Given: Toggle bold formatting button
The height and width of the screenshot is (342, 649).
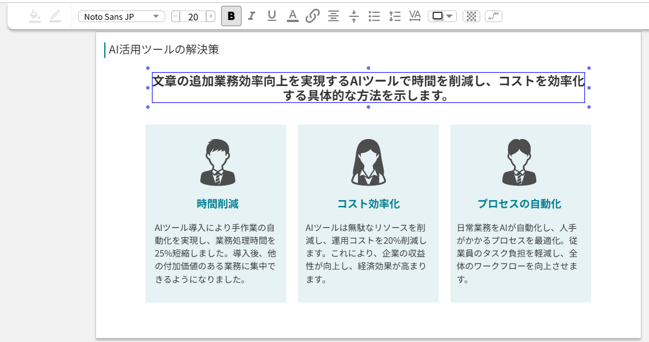Looking at the screenshot, I should 231,16.
